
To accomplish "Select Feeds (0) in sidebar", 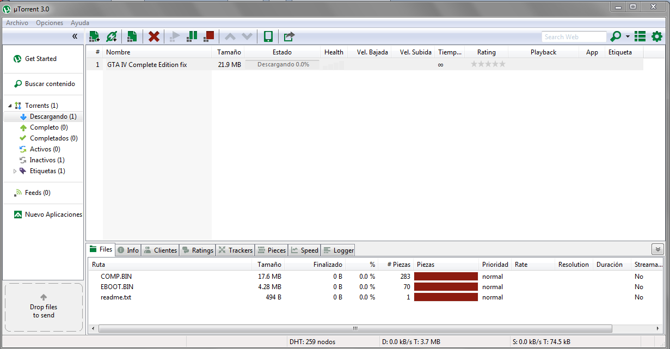I will pos(38,193).
